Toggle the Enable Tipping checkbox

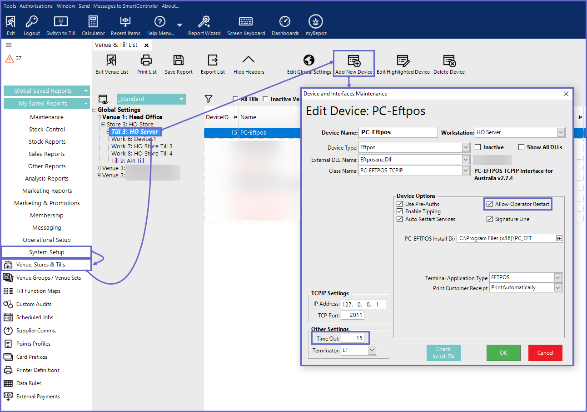point(400,211)
